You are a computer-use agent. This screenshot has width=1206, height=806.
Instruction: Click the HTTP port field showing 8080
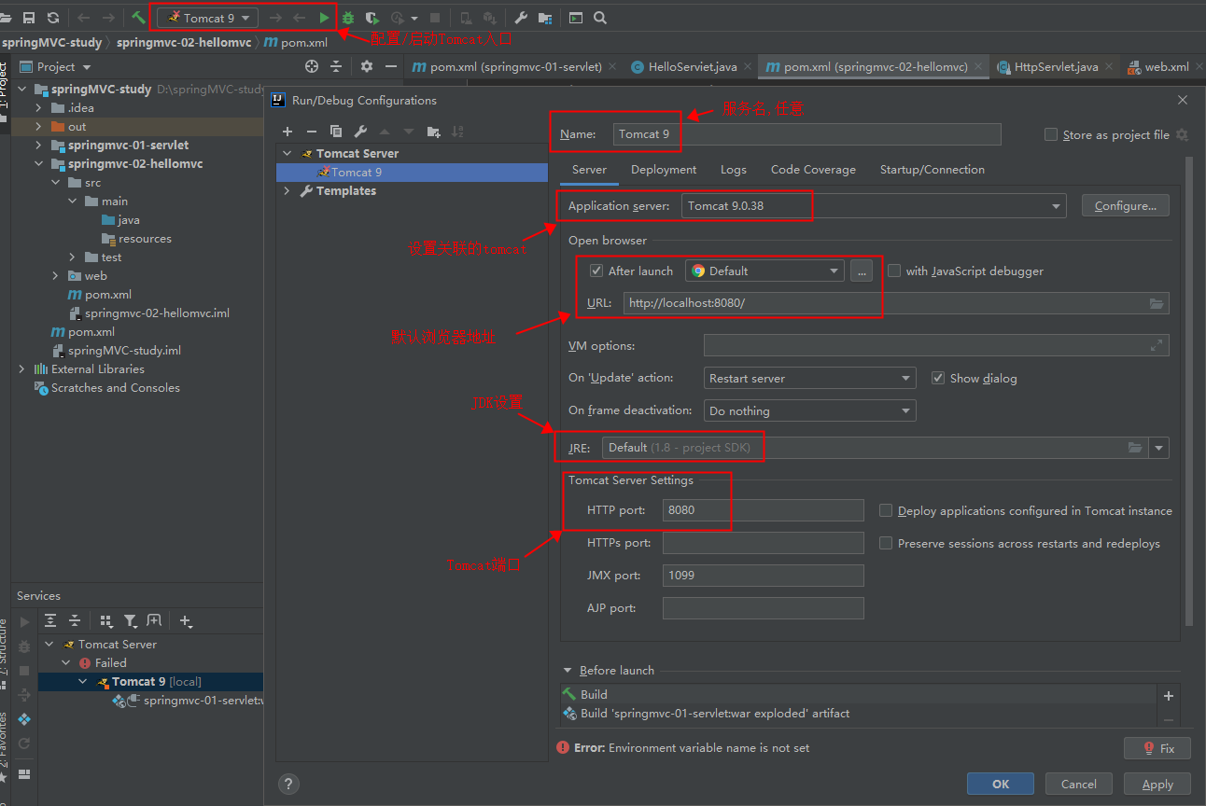click(x=764, y=510)
